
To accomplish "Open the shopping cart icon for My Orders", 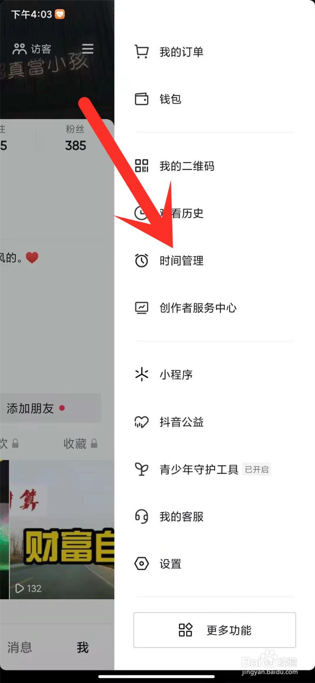I will (141, 52).
